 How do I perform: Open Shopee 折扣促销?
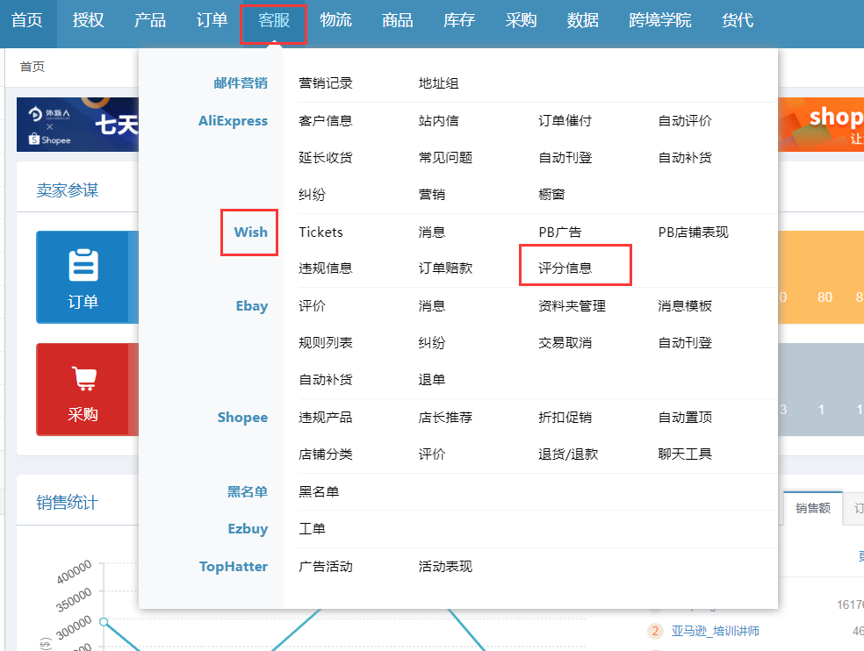565,417
